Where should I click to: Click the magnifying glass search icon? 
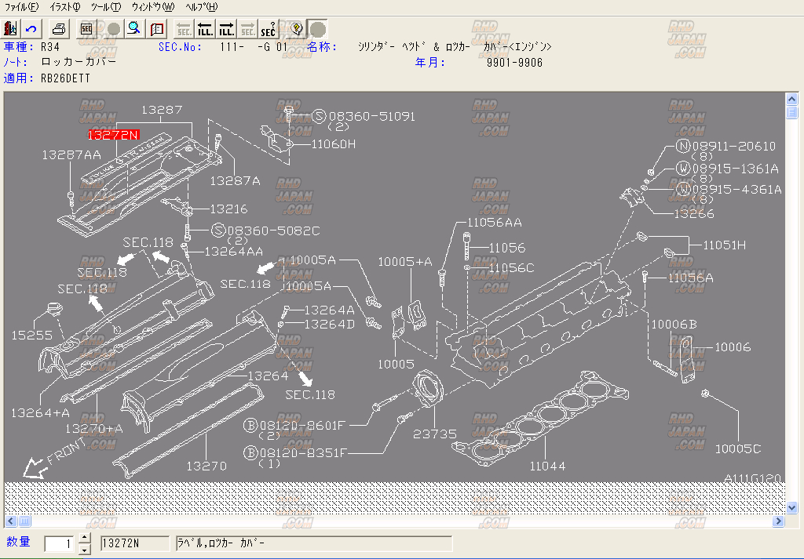point(134,29)
